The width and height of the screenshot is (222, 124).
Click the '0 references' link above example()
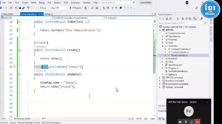pyautogui.click(x=40, y=71)
